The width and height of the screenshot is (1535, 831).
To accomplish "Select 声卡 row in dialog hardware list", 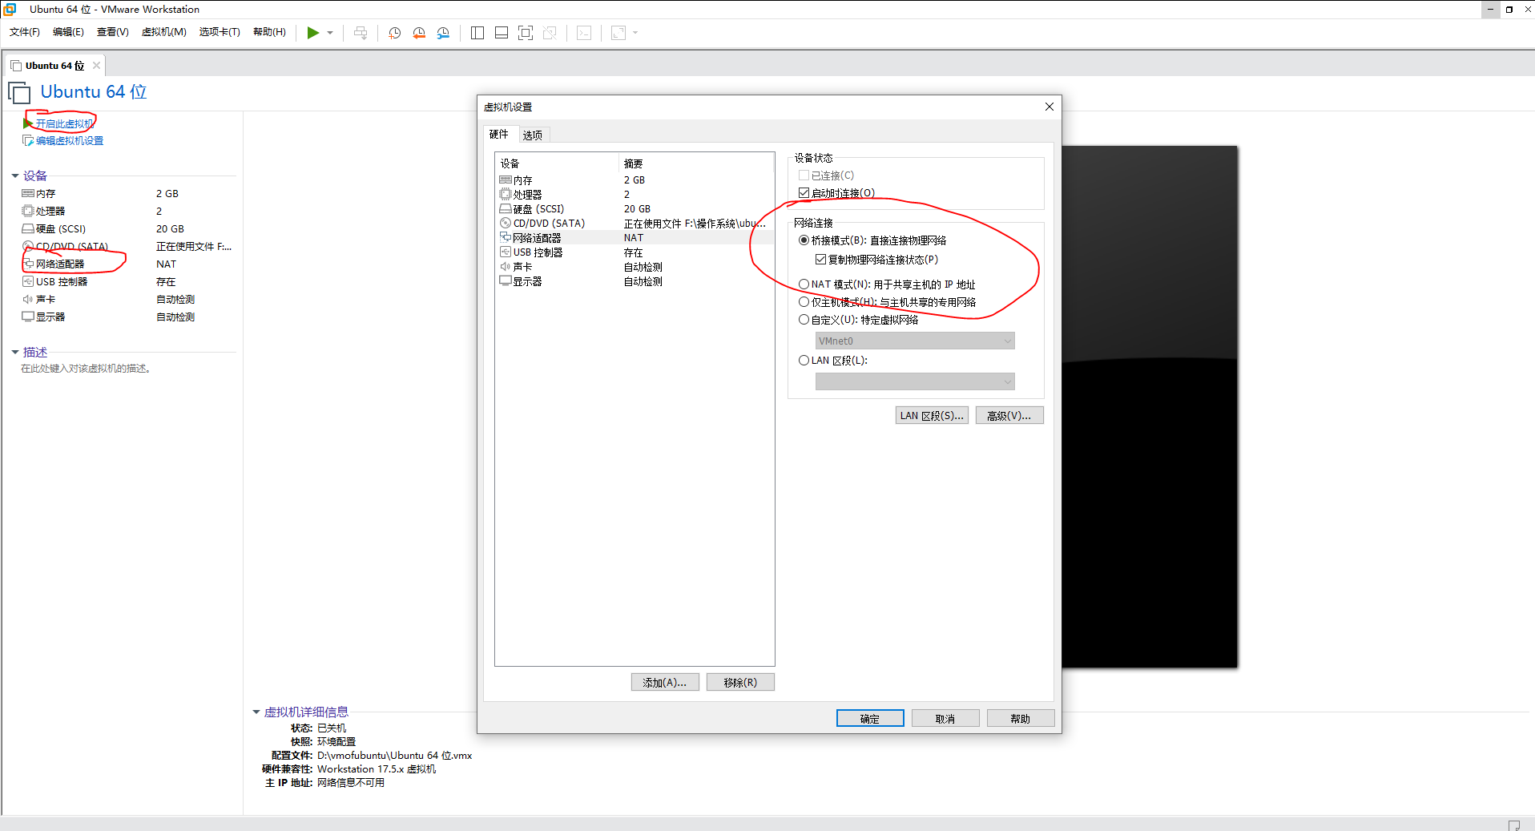I will pyautogui.click(x=635, y=267).
